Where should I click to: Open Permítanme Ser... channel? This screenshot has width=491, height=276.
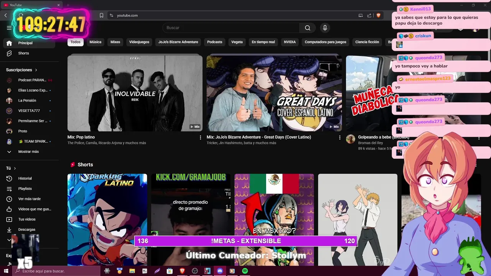click(x=29, y=121)
